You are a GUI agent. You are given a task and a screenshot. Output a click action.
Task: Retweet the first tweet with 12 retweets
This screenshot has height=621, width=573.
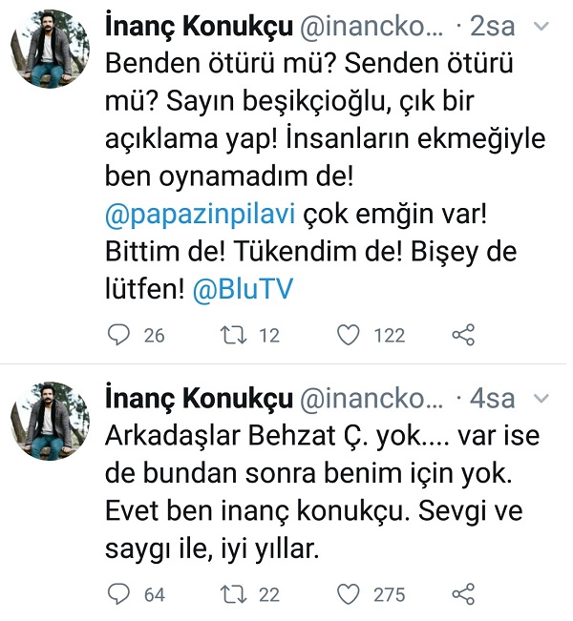click(233, 335)
